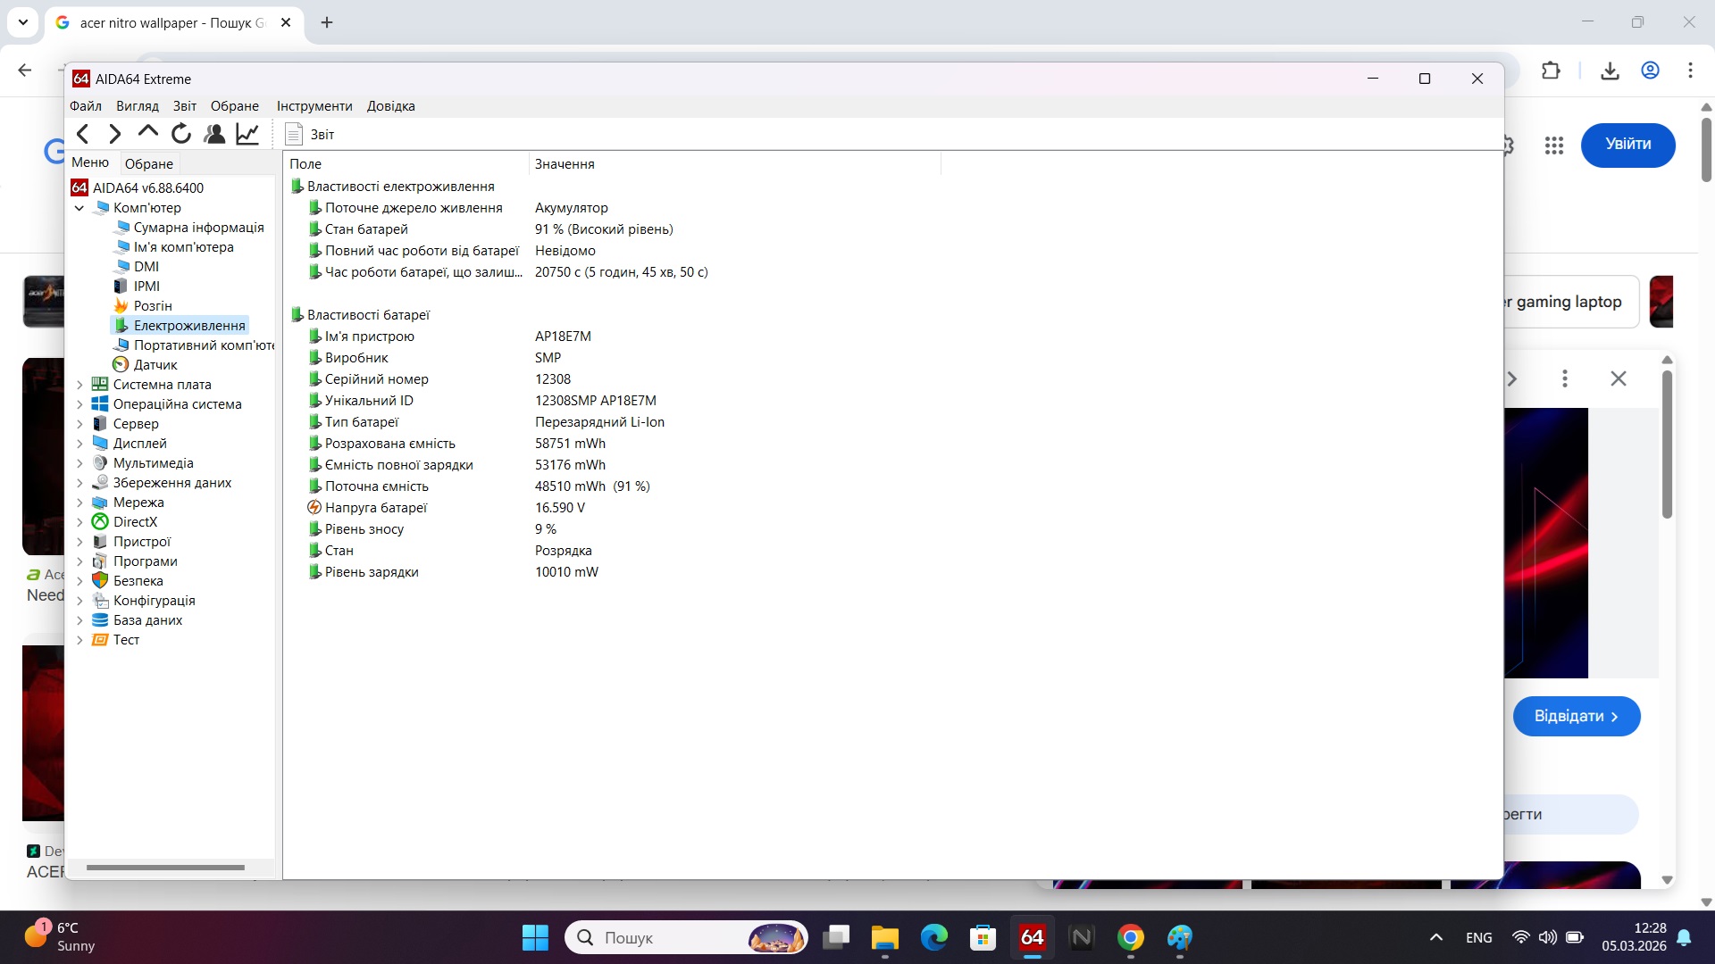Open the Інструменти menu
Screen dimensions: 1715x964
(314, 105)
